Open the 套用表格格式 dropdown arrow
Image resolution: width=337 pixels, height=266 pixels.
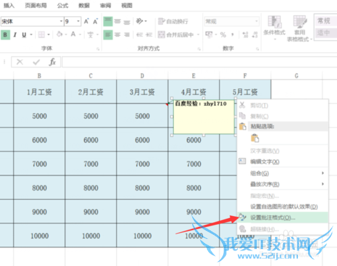click(311, 39)
